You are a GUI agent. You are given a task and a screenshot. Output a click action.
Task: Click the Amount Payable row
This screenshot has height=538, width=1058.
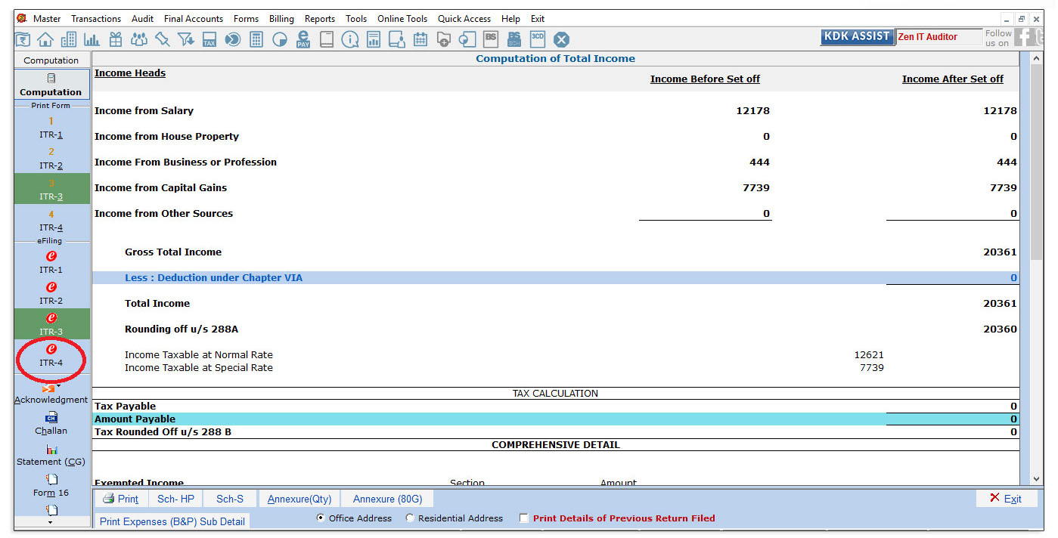click(556, 419)
